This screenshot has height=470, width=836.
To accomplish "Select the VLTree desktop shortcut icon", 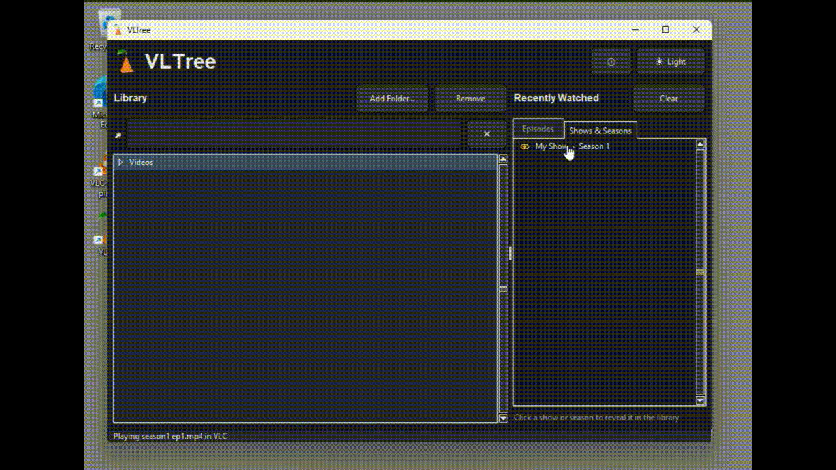I will point(101,234).
